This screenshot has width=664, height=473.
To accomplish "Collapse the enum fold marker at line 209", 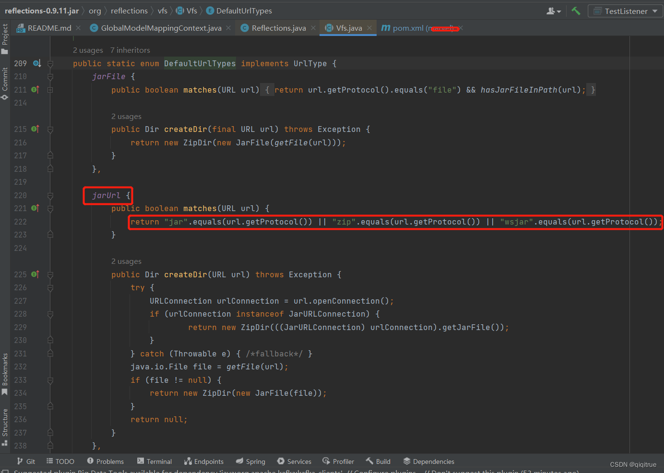I will coord(50,63).
